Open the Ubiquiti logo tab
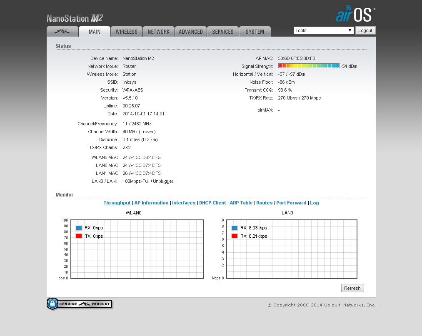This screenshot has width=422, height=336. 62,32
